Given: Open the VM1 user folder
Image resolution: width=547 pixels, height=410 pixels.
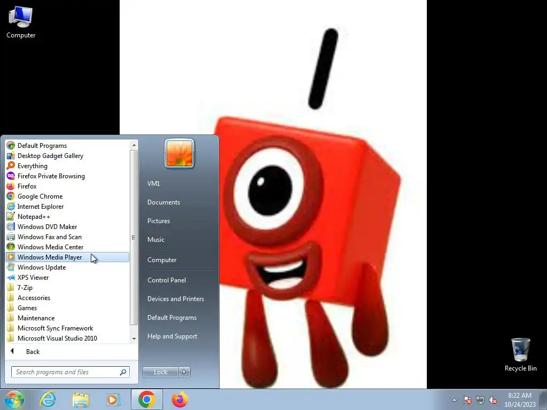Looking at the screenshot, I should pyautogui.click(x=178, y=184).
